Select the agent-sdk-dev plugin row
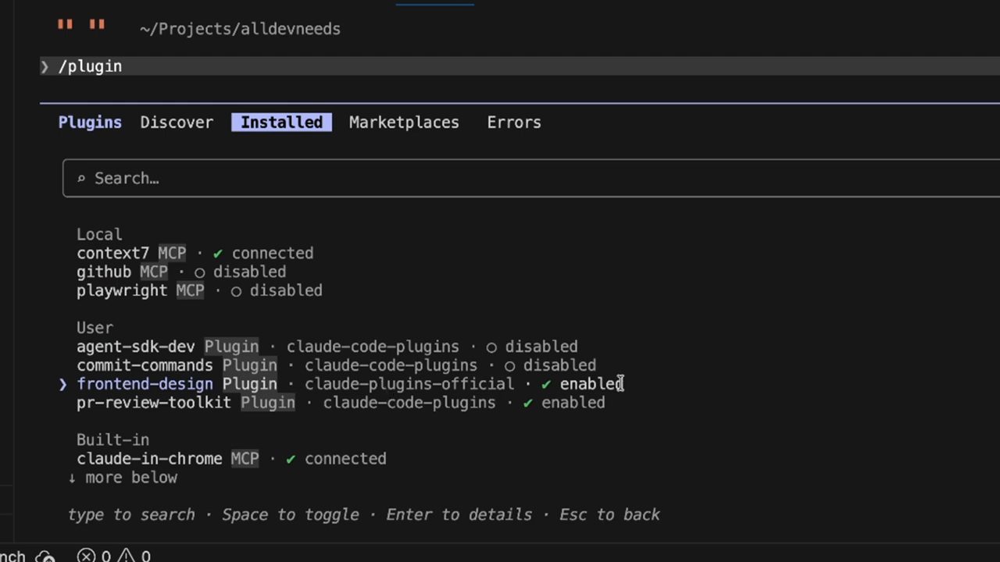Image resolution: width=1000 pixels, height=562 pixels. point(327,347)
